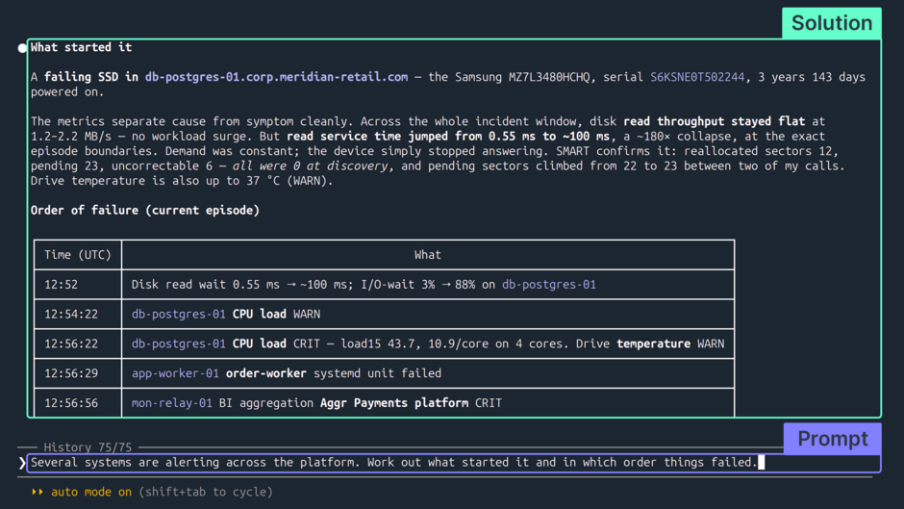
Task: Click the app-worker-01 host link
Action: 175,373
